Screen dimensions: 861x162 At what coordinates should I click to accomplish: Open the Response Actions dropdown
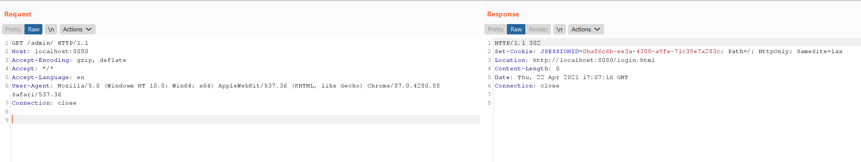586,29
